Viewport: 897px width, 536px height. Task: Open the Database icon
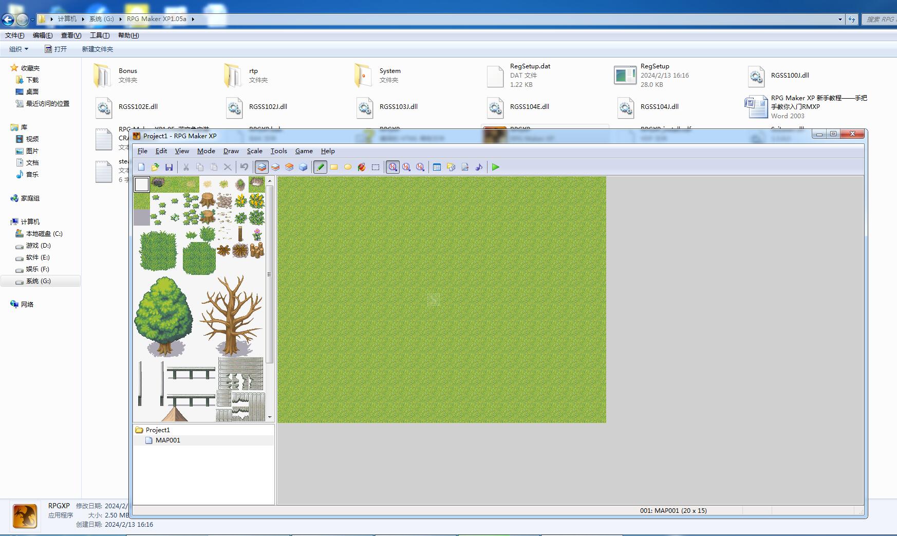tap(437, 167)
